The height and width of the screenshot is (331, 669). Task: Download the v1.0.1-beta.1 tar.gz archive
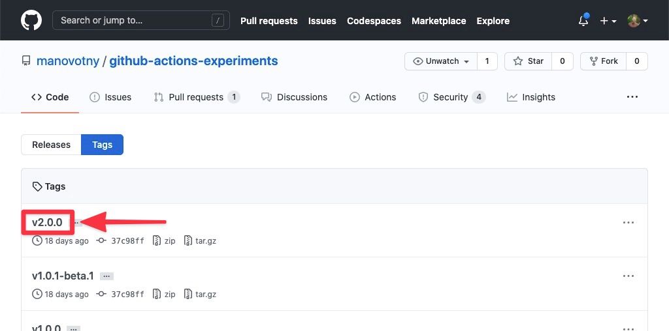coord(200,294)
